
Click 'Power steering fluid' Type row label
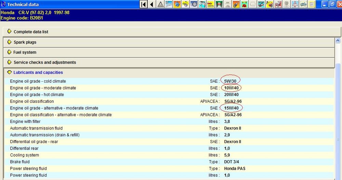[28, 169]
